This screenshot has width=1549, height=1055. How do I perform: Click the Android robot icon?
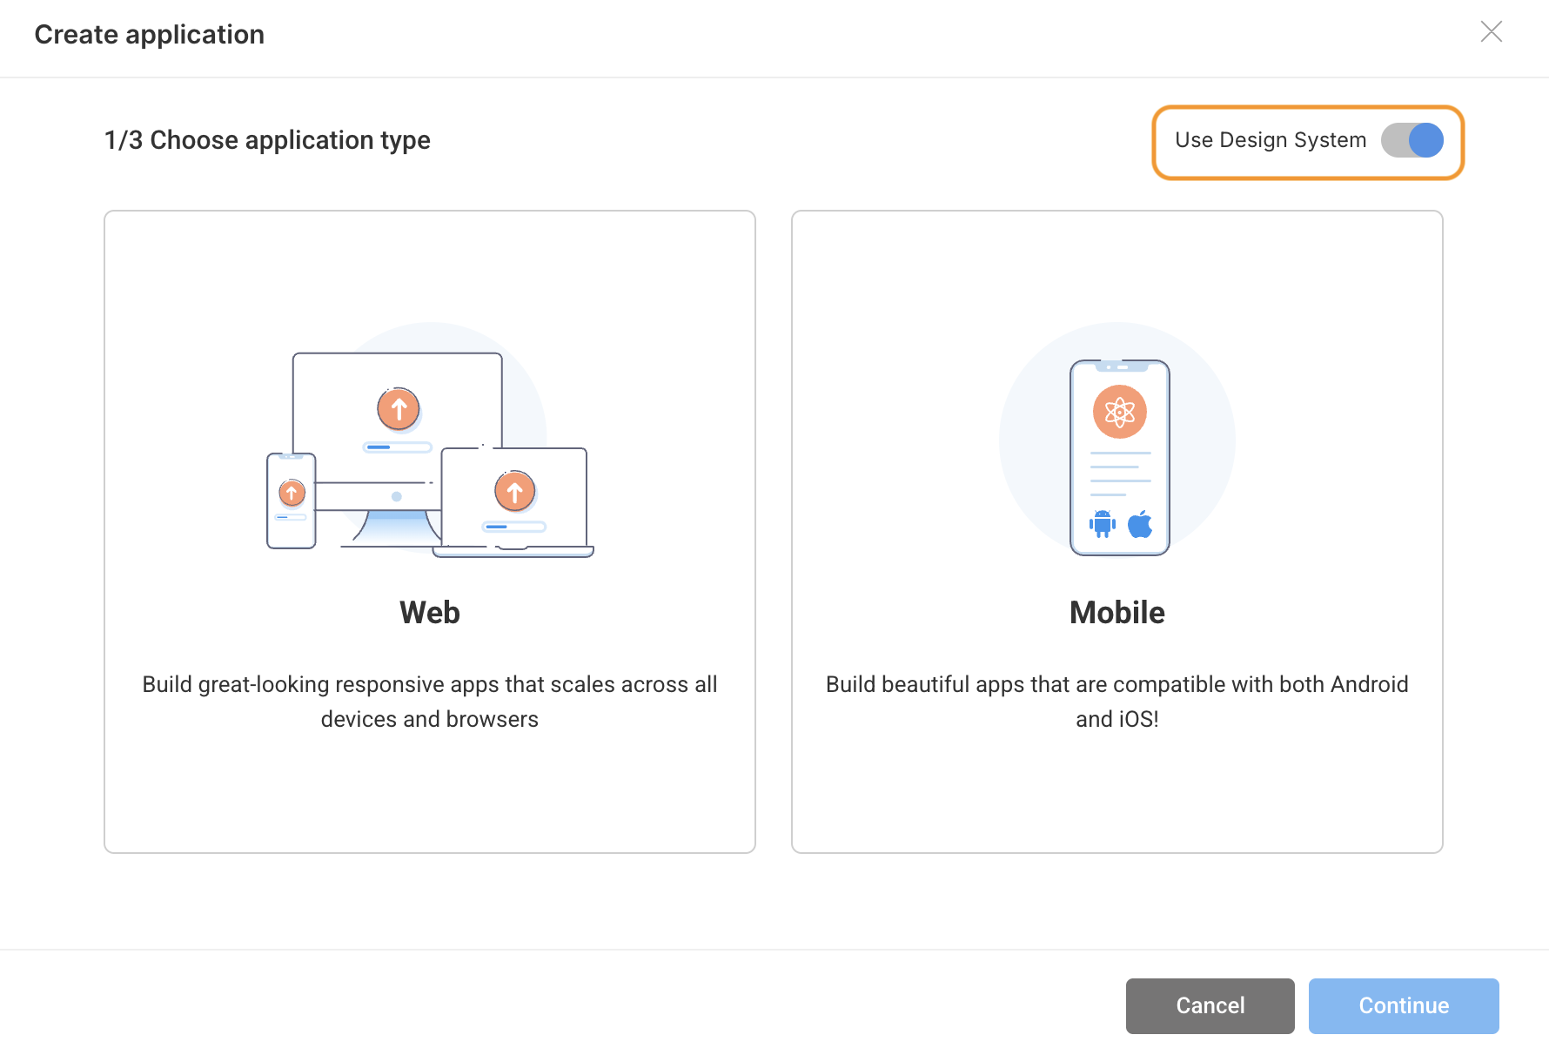pos(1102,524)
